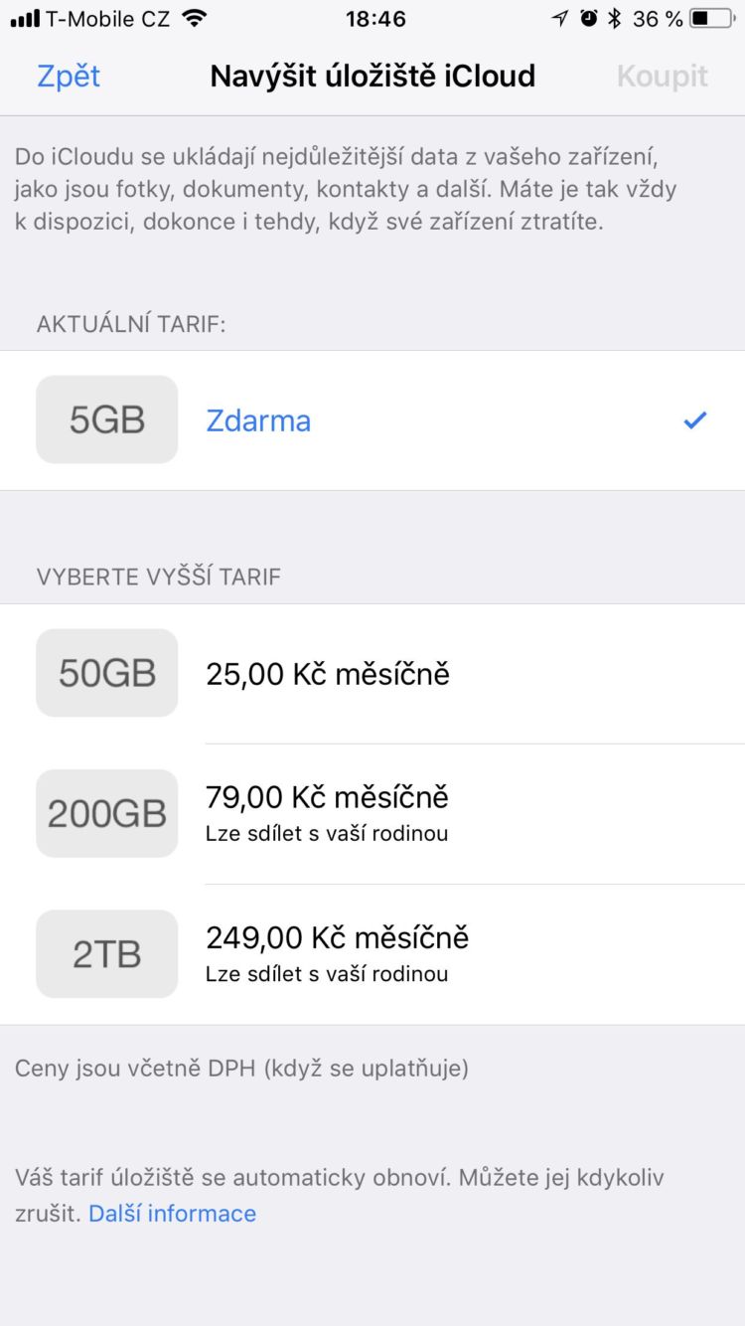
Task: Open the Další informace link
Action: click(172, 1213)
